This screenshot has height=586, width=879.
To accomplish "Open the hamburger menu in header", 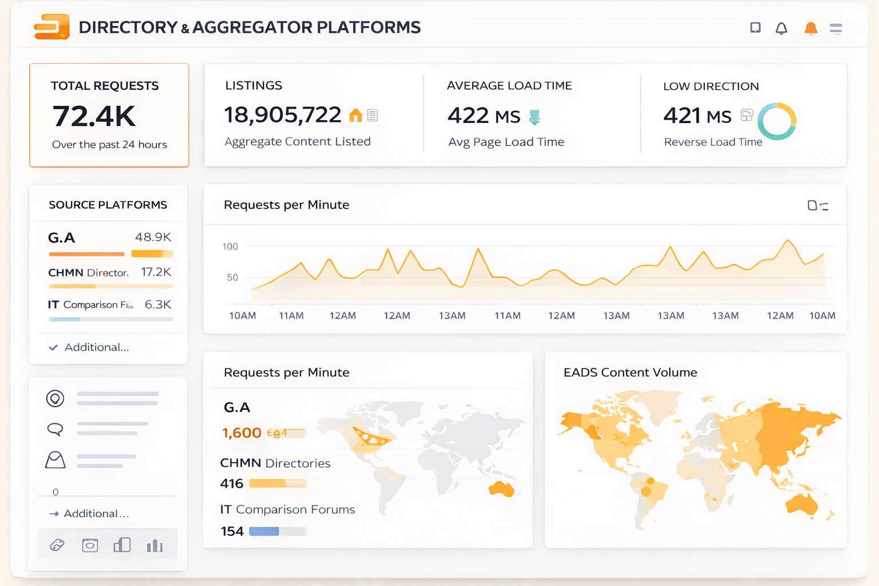I will click(836, 28).
